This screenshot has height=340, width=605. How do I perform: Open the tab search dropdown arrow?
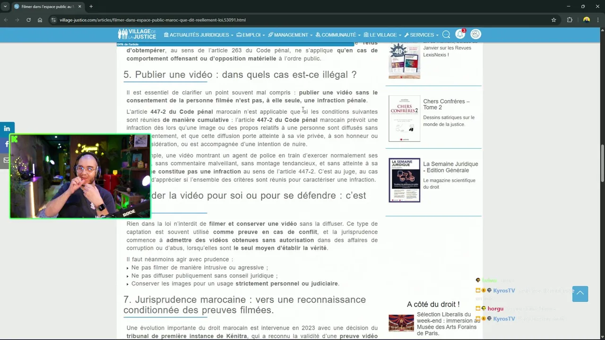click(5, 7)
